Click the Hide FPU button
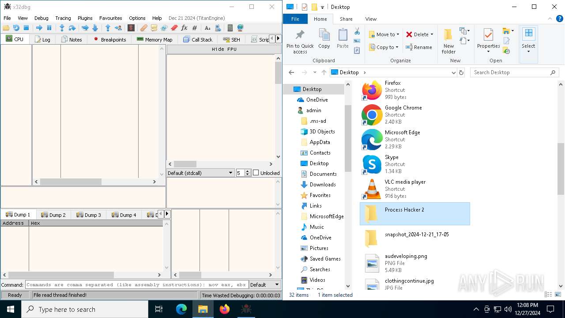The image size is (565, 318). click(x=224, y=49)
